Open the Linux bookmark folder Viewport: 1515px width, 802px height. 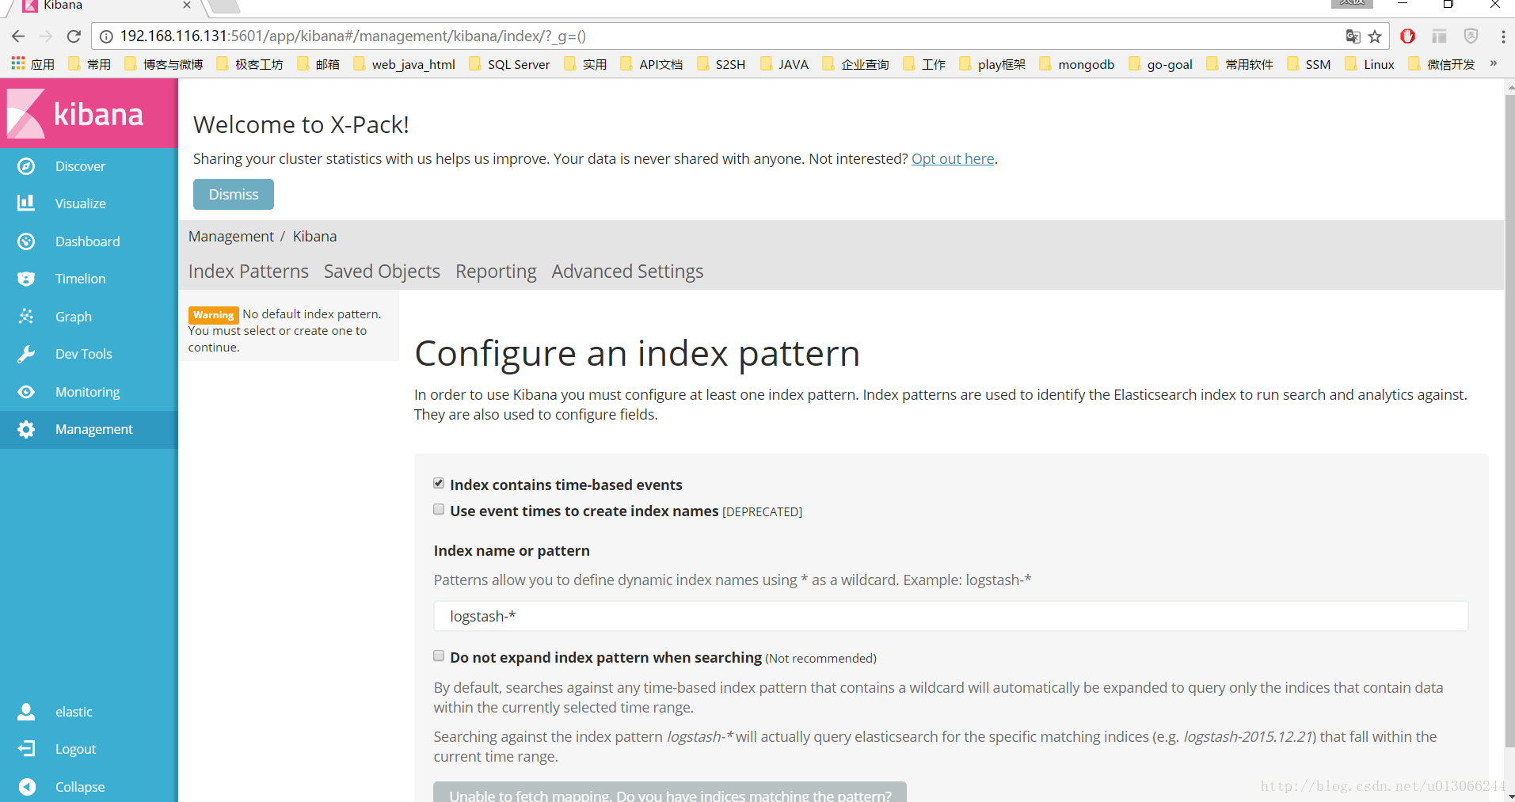point(1370,64)
